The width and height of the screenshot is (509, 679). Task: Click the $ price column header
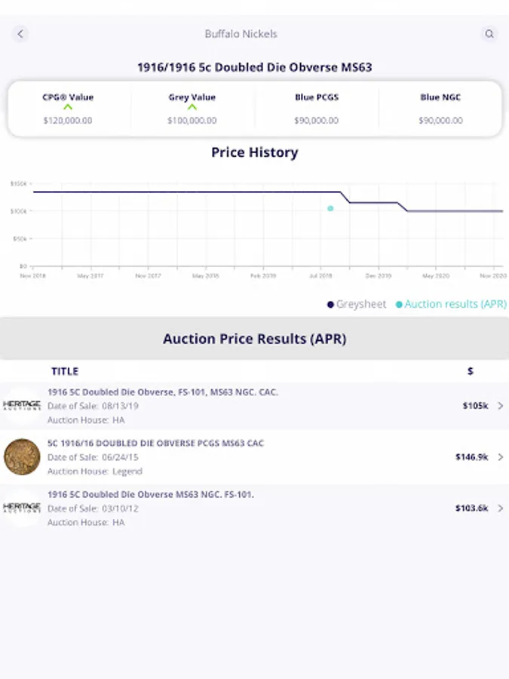(x=471, y=371)
